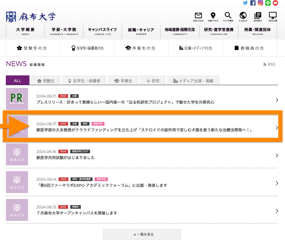This screenshot has width=285, height=242.
Task: Click the PR press release thumbnail
Action: 17,99
